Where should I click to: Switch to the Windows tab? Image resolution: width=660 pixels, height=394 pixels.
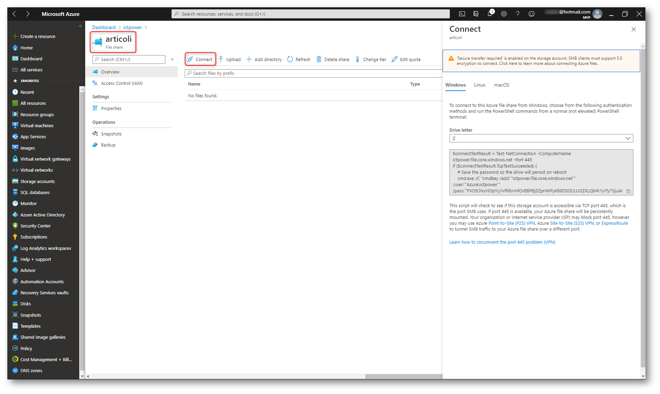455,85
